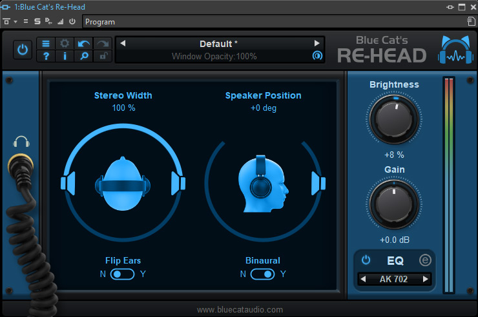
Task: Toggle the Binaural switch
Action: point(262,274)
